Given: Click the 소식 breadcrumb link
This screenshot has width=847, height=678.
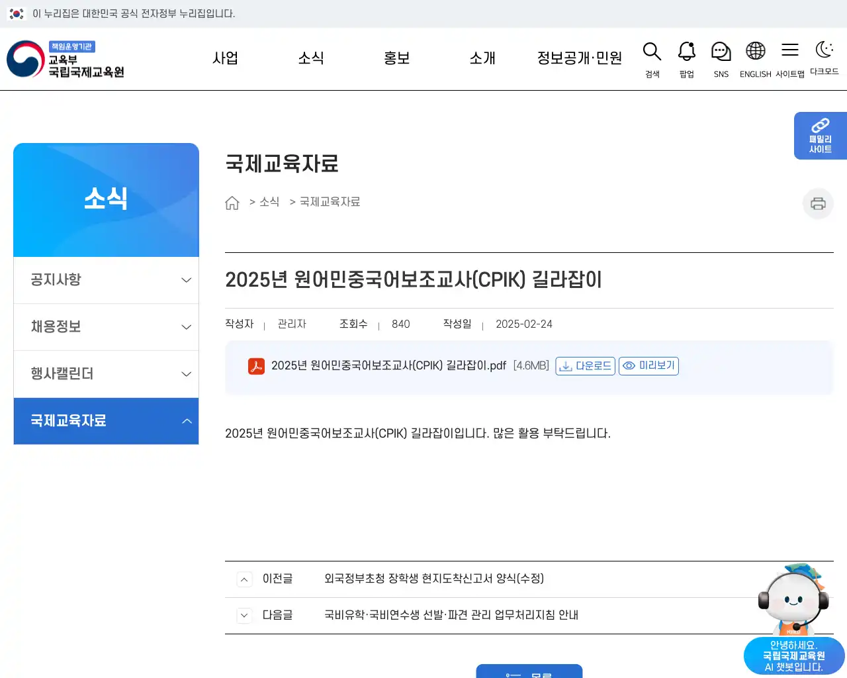Looking at the screenshot, I should 269,202.
